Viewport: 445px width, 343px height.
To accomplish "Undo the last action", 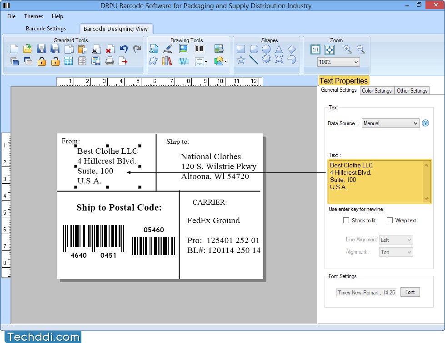I will pyautogui.click(x=124, y=49).
